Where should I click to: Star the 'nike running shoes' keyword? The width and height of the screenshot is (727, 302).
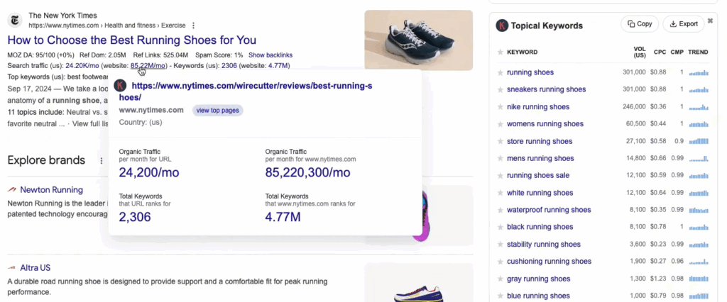tap(501, 107)
